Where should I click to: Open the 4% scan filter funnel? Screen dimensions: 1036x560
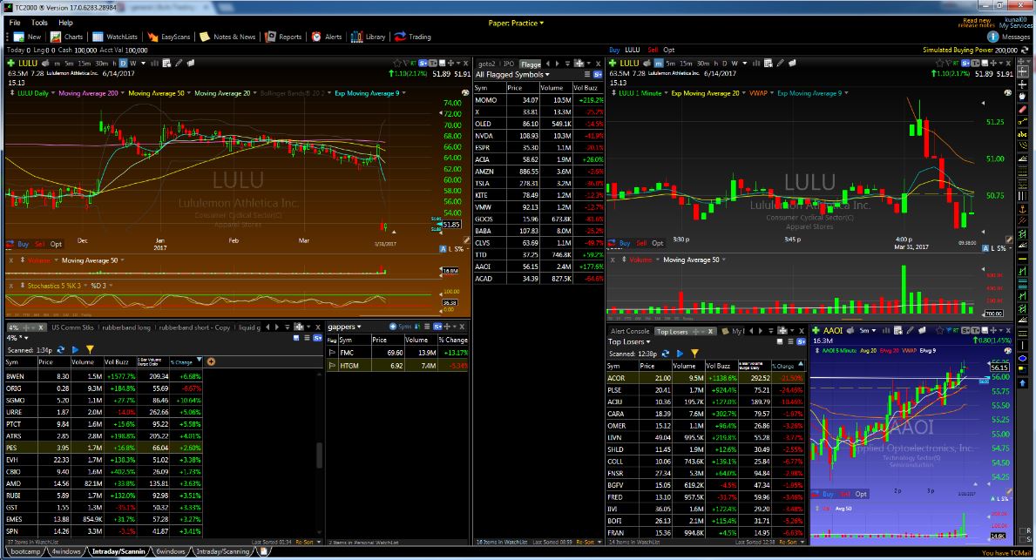pos(90,350)
